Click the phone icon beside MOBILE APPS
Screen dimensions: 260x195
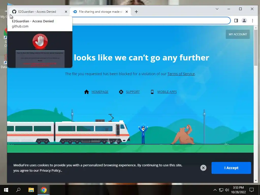click(152, 92)
